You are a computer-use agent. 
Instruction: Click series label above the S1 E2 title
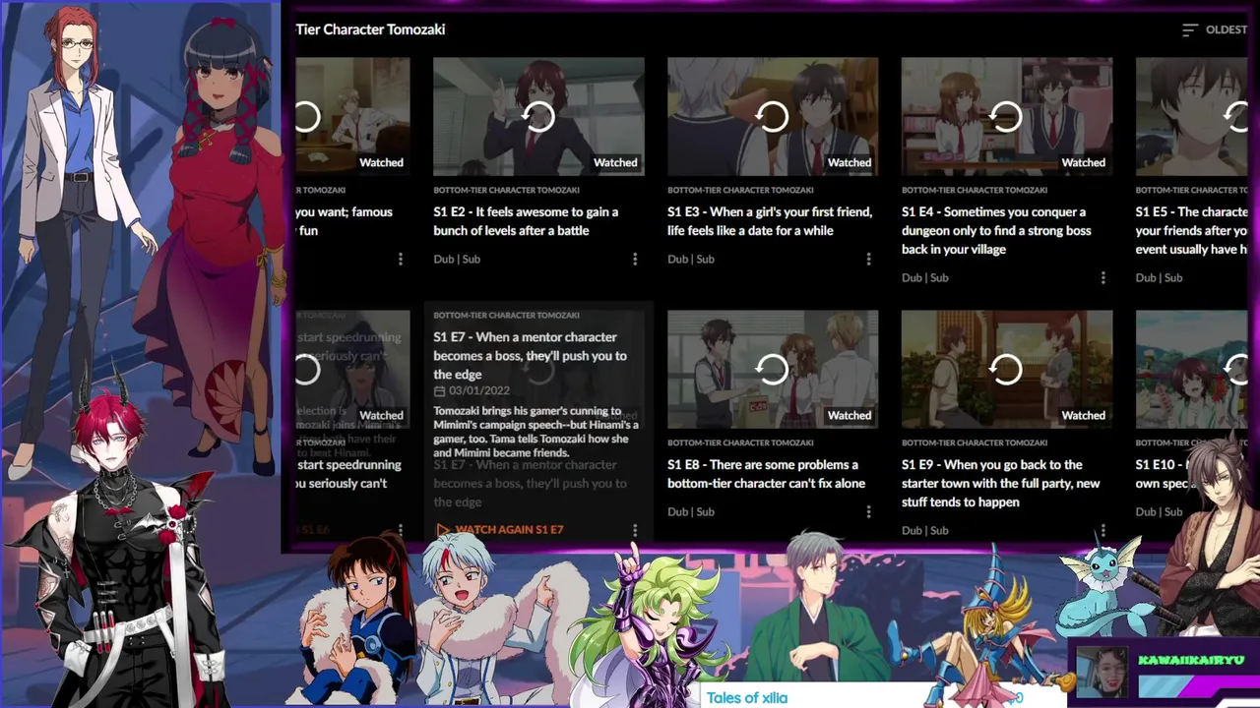(x=506, y=190)
